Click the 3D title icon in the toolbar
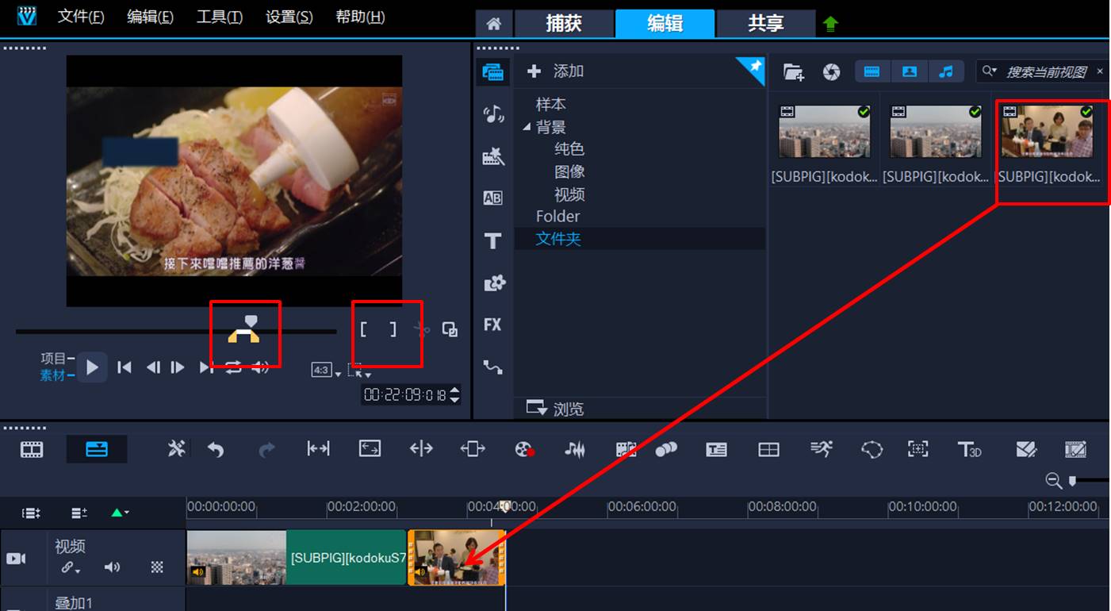 point(969,448)
